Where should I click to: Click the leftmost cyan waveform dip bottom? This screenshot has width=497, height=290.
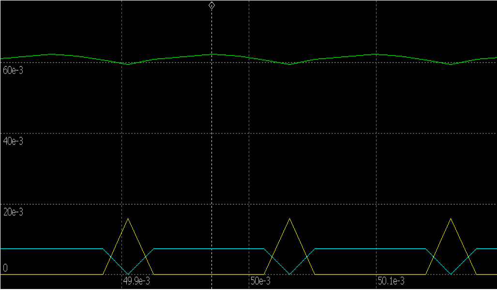tap(128, 274)
